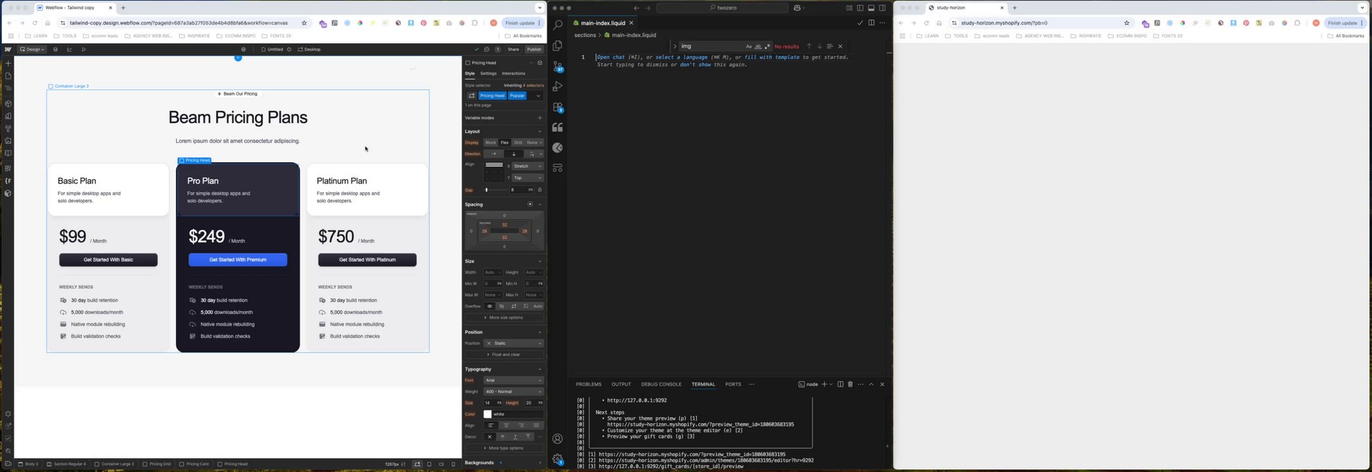The width and height of the screenshot is (1372, 472).
Task: Open VS Code Search view icon
Action: click(x=557, y=25)
